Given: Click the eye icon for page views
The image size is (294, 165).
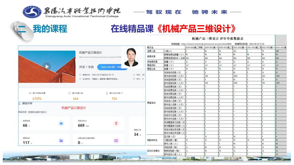Looking at the screenshot, I should (x=30, y=93).
